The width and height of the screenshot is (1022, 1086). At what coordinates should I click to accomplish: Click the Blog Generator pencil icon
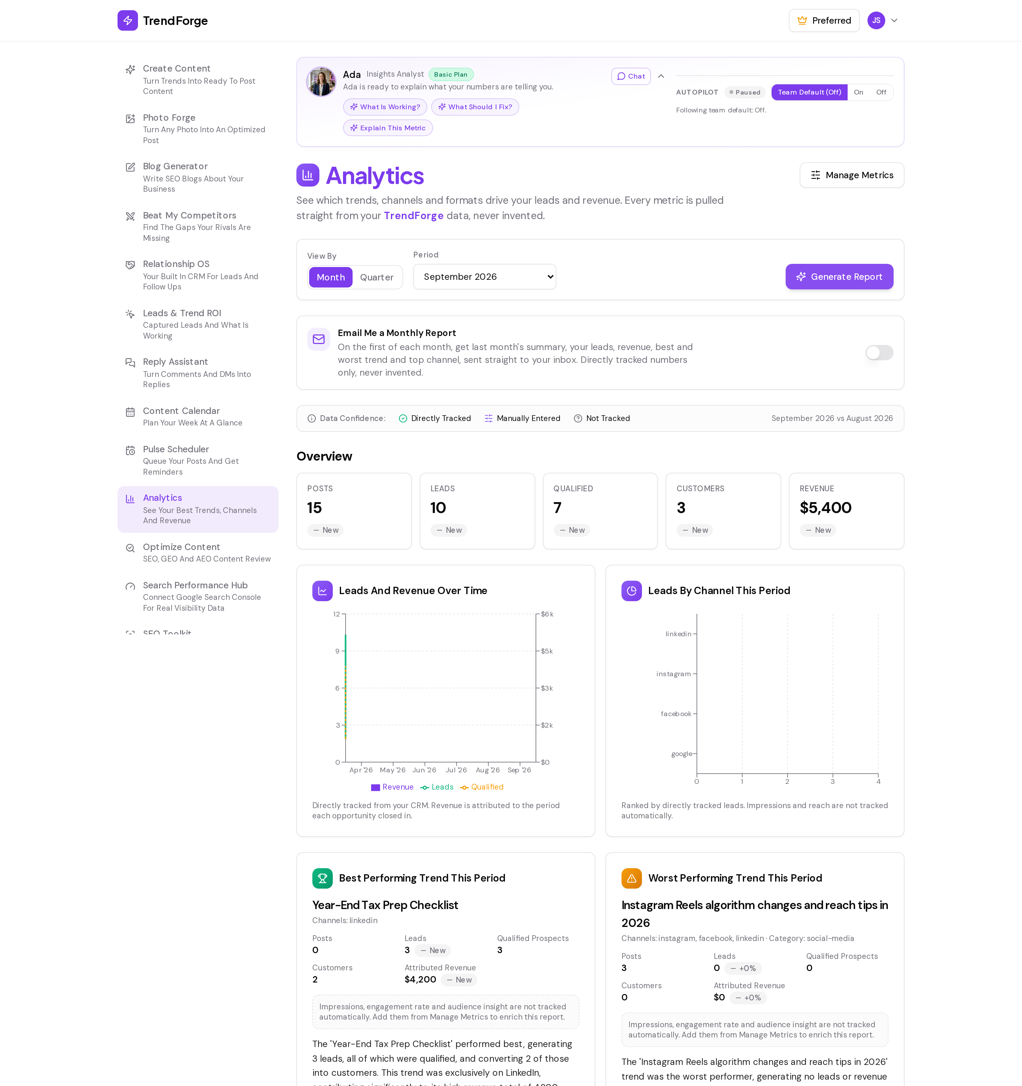(130, 167)
